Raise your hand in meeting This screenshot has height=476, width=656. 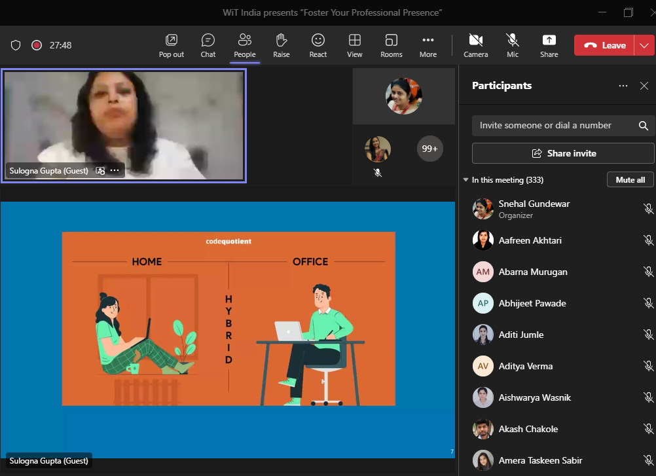click(x=282, y=45)
